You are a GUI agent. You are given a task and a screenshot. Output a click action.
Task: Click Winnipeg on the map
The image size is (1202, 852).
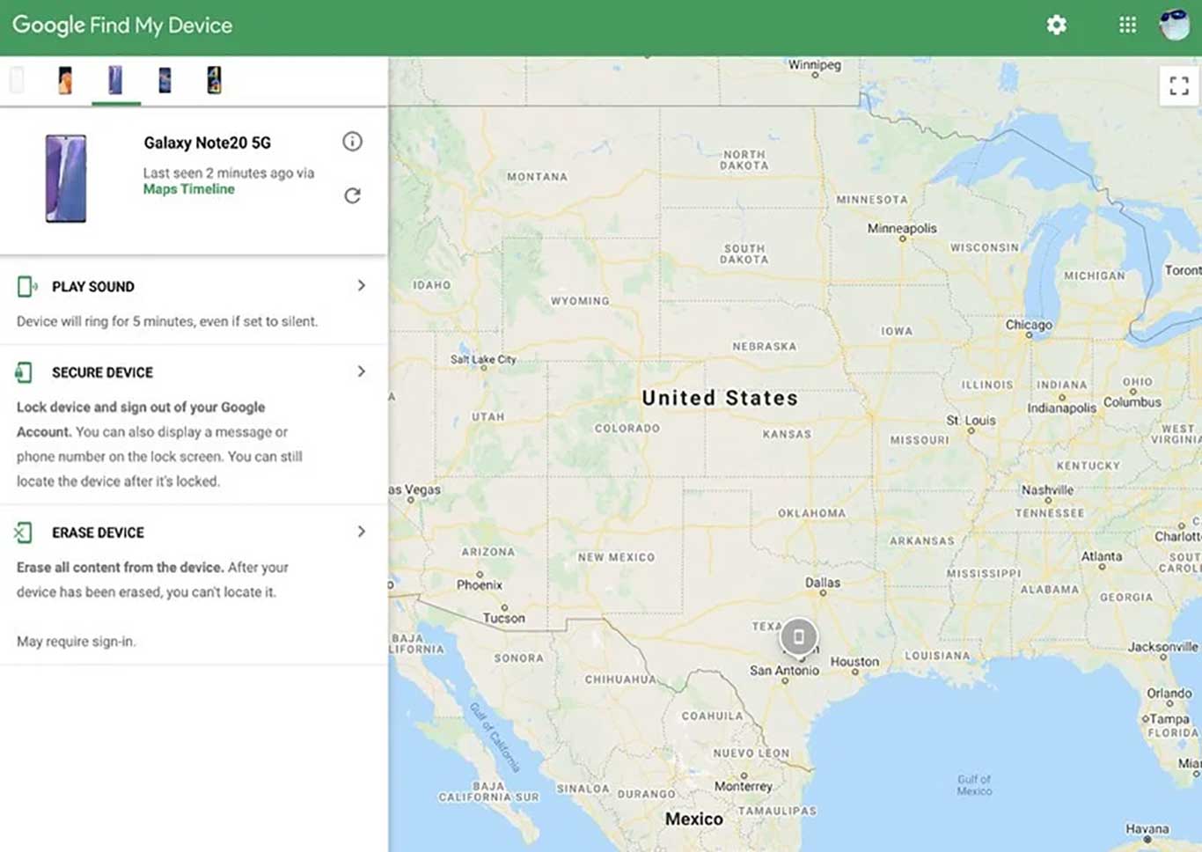[x=815, y=65]
